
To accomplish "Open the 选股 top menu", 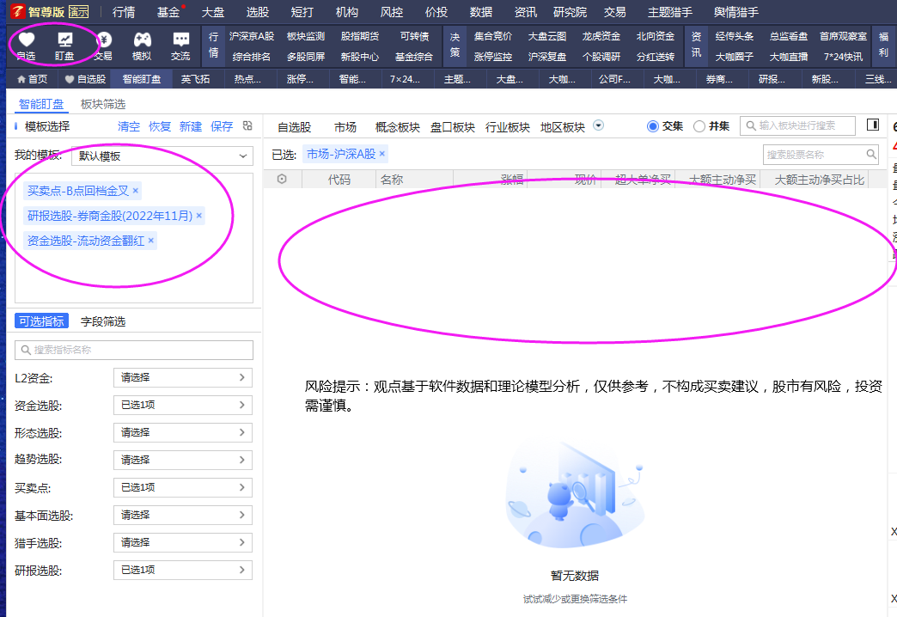I will point(258,12).
